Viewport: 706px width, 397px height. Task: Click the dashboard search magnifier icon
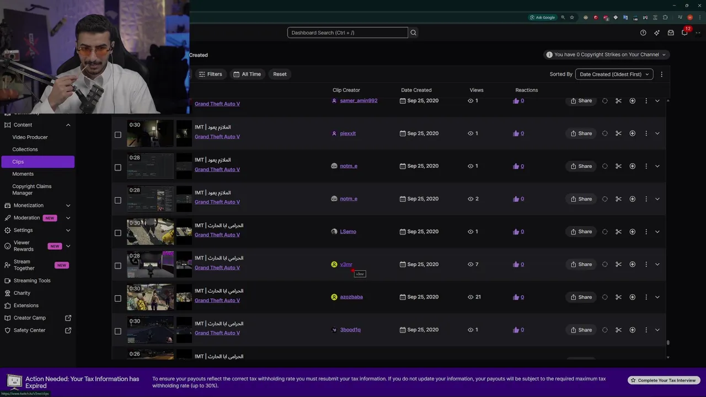tap(413, 33)
